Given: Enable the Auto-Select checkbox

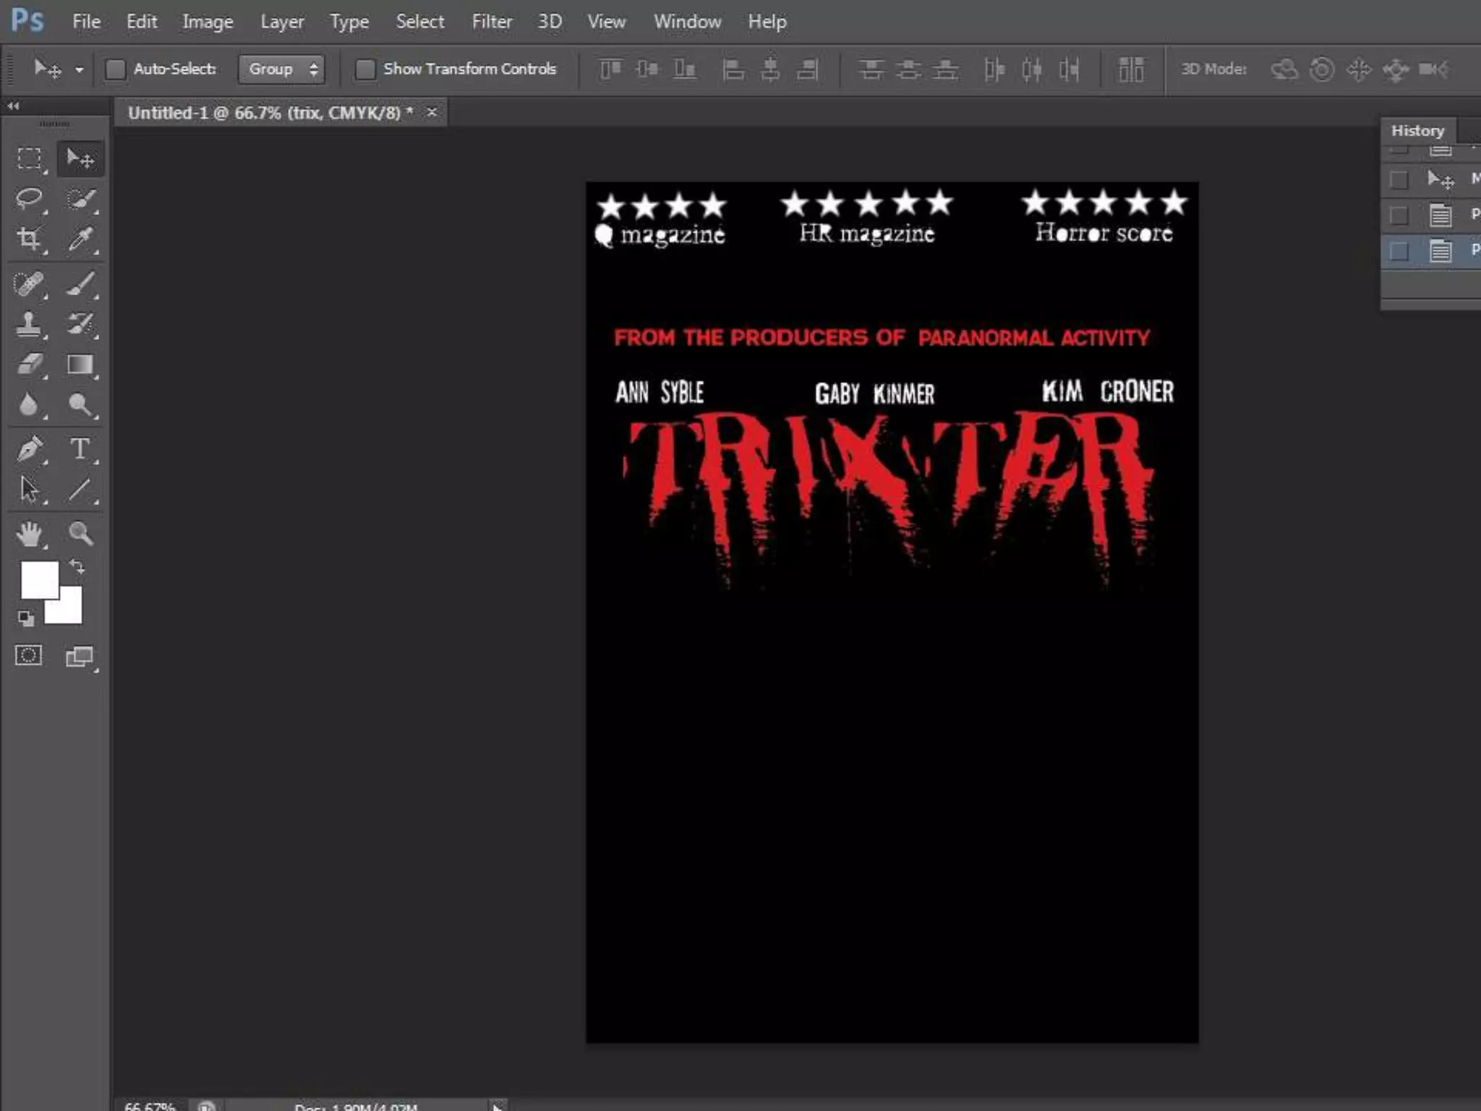Looking at the screenshot, I should 116,69.
